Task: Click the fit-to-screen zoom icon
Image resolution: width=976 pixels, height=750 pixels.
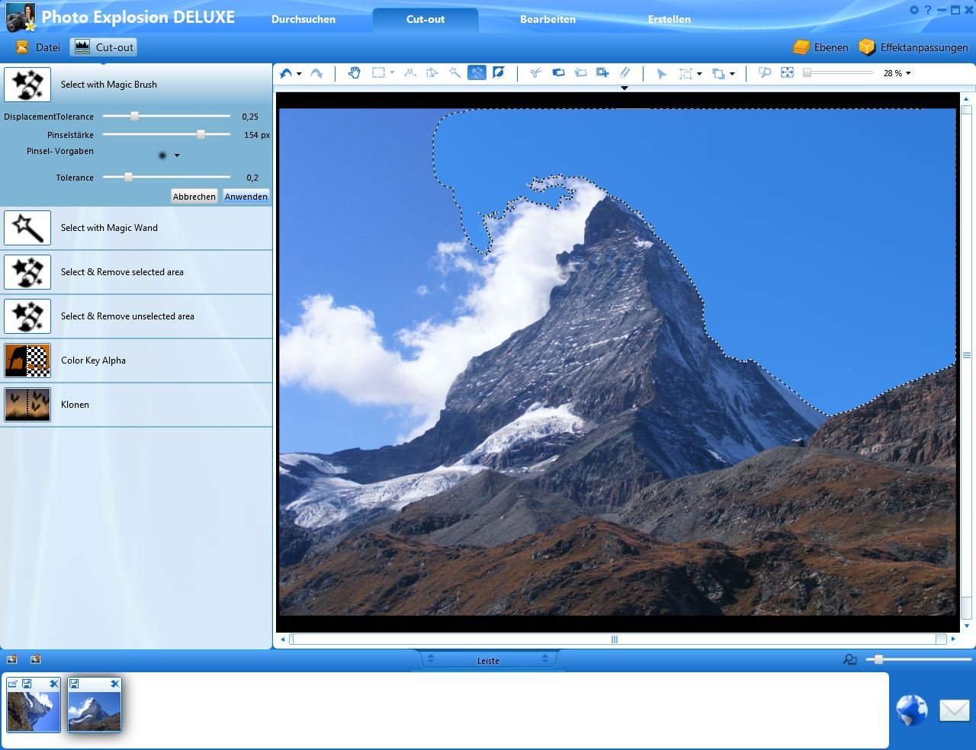Action: pyautogui.click(x=787, y=73)
